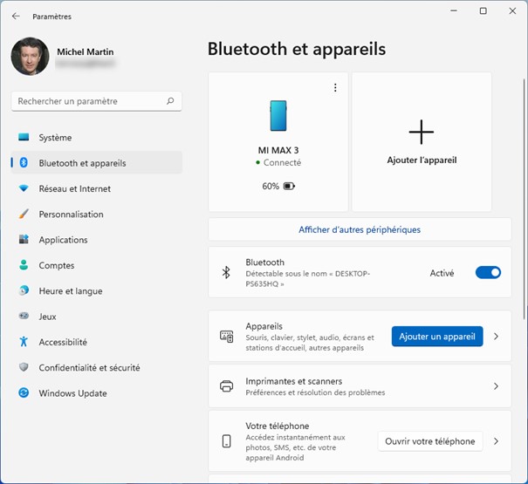The height and width of the screenshot is (484, 528).
Task: Turn off the Bluetooth toggle switch
Action: 488,273
